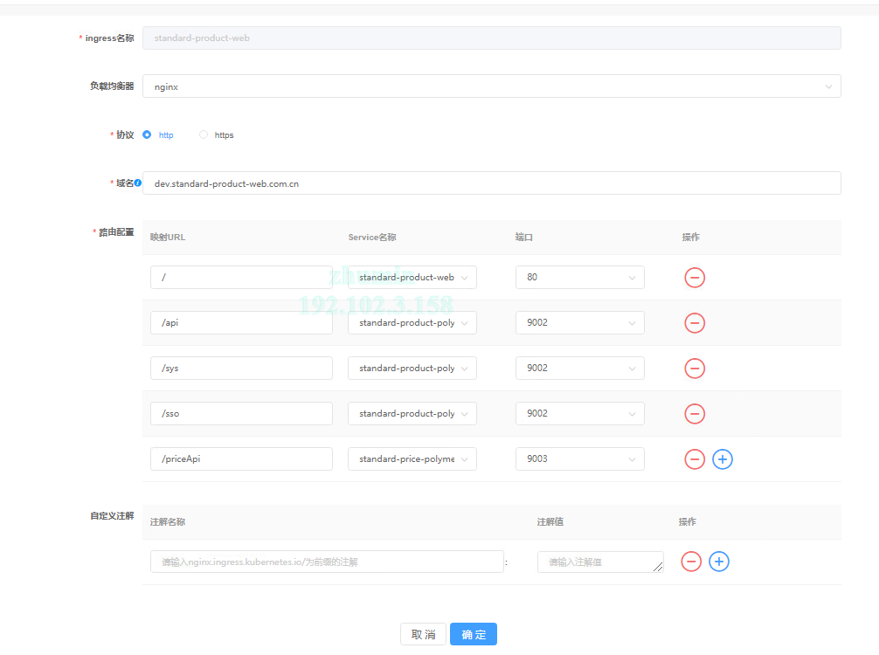Image resolution: width=879 pixels, height=655 pixels.
Task: Add a new route row after /priceApi
Action: [x=722, y=458]
